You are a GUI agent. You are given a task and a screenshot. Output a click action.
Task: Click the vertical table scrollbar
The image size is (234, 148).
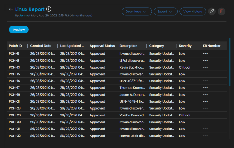click(230, 62)
